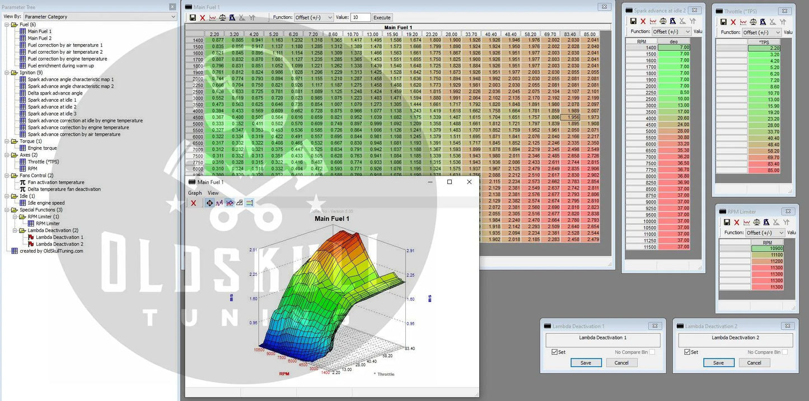The width and height of the screenshot is (809, 401).
Task: Click the save disk icon in Main Fuel 1 table toolbar
Action: (193, 18)
